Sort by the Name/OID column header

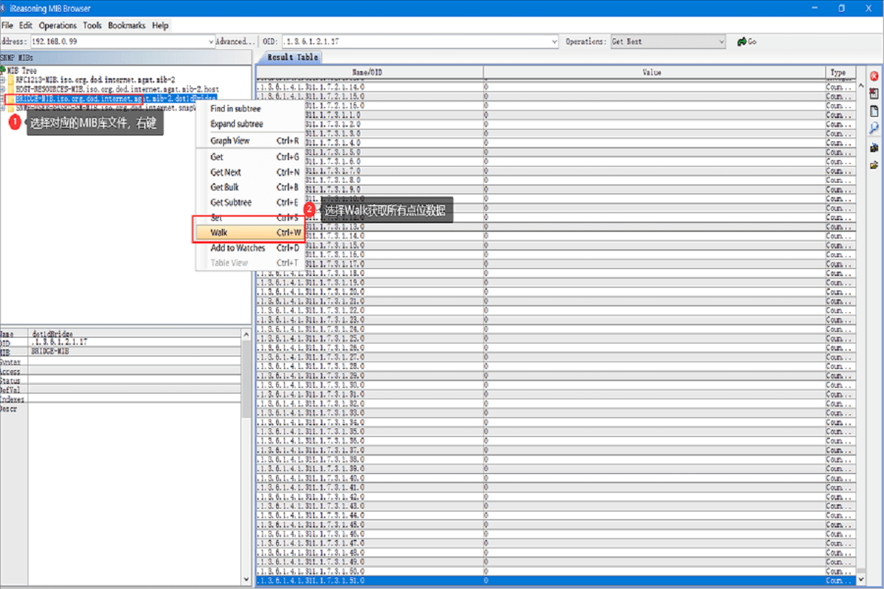pyautogui.click(x=370, y=72)
